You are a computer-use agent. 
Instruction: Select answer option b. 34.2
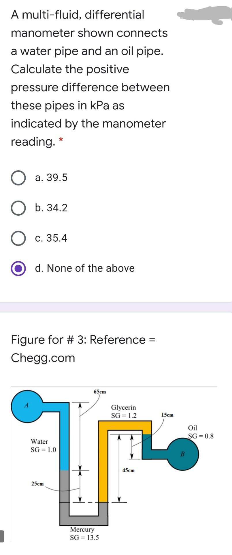(x=19, y=208)
